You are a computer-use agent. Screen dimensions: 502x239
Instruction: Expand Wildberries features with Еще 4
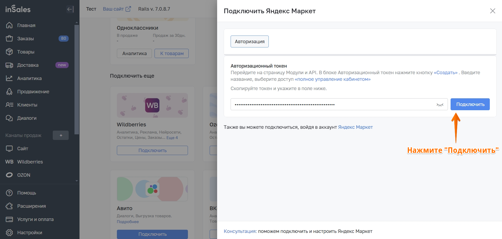[172, 138]
